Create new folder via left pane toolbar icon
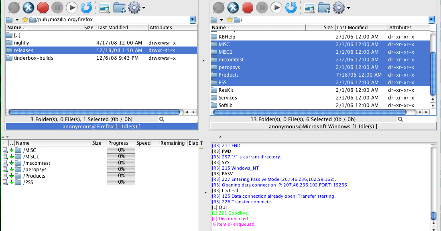 pyautogui.click(x=120, y=8)
